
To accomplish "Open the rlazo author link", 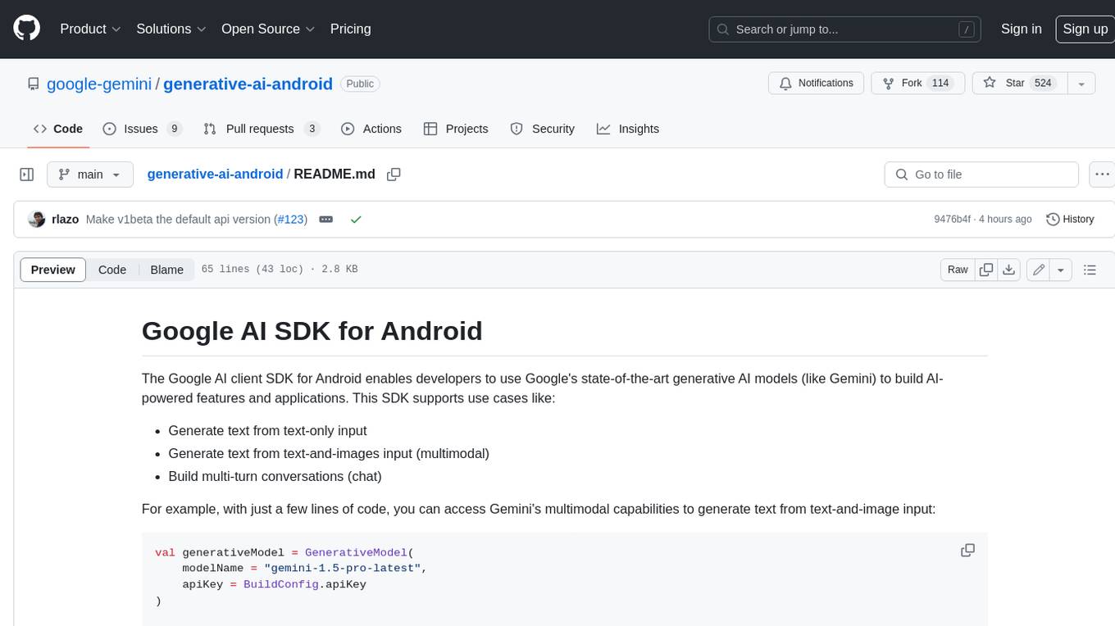I will coord(65,220).
